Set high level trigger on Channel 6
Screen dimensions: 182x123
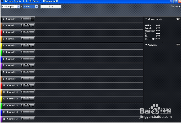tap(26, 59)
